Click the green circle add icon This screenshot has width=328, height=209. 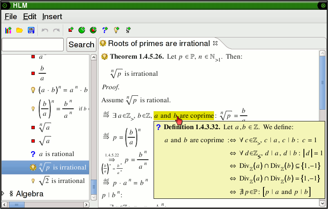[x=82, y=30]
